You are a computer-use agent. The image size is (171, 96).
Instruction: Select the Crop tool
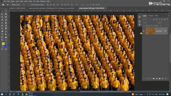[2, 17]
